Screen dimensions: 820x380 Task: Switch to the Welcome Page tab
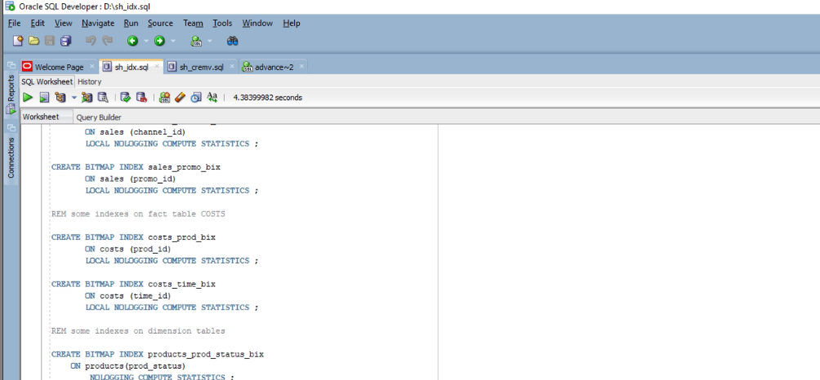coord(59,67)
